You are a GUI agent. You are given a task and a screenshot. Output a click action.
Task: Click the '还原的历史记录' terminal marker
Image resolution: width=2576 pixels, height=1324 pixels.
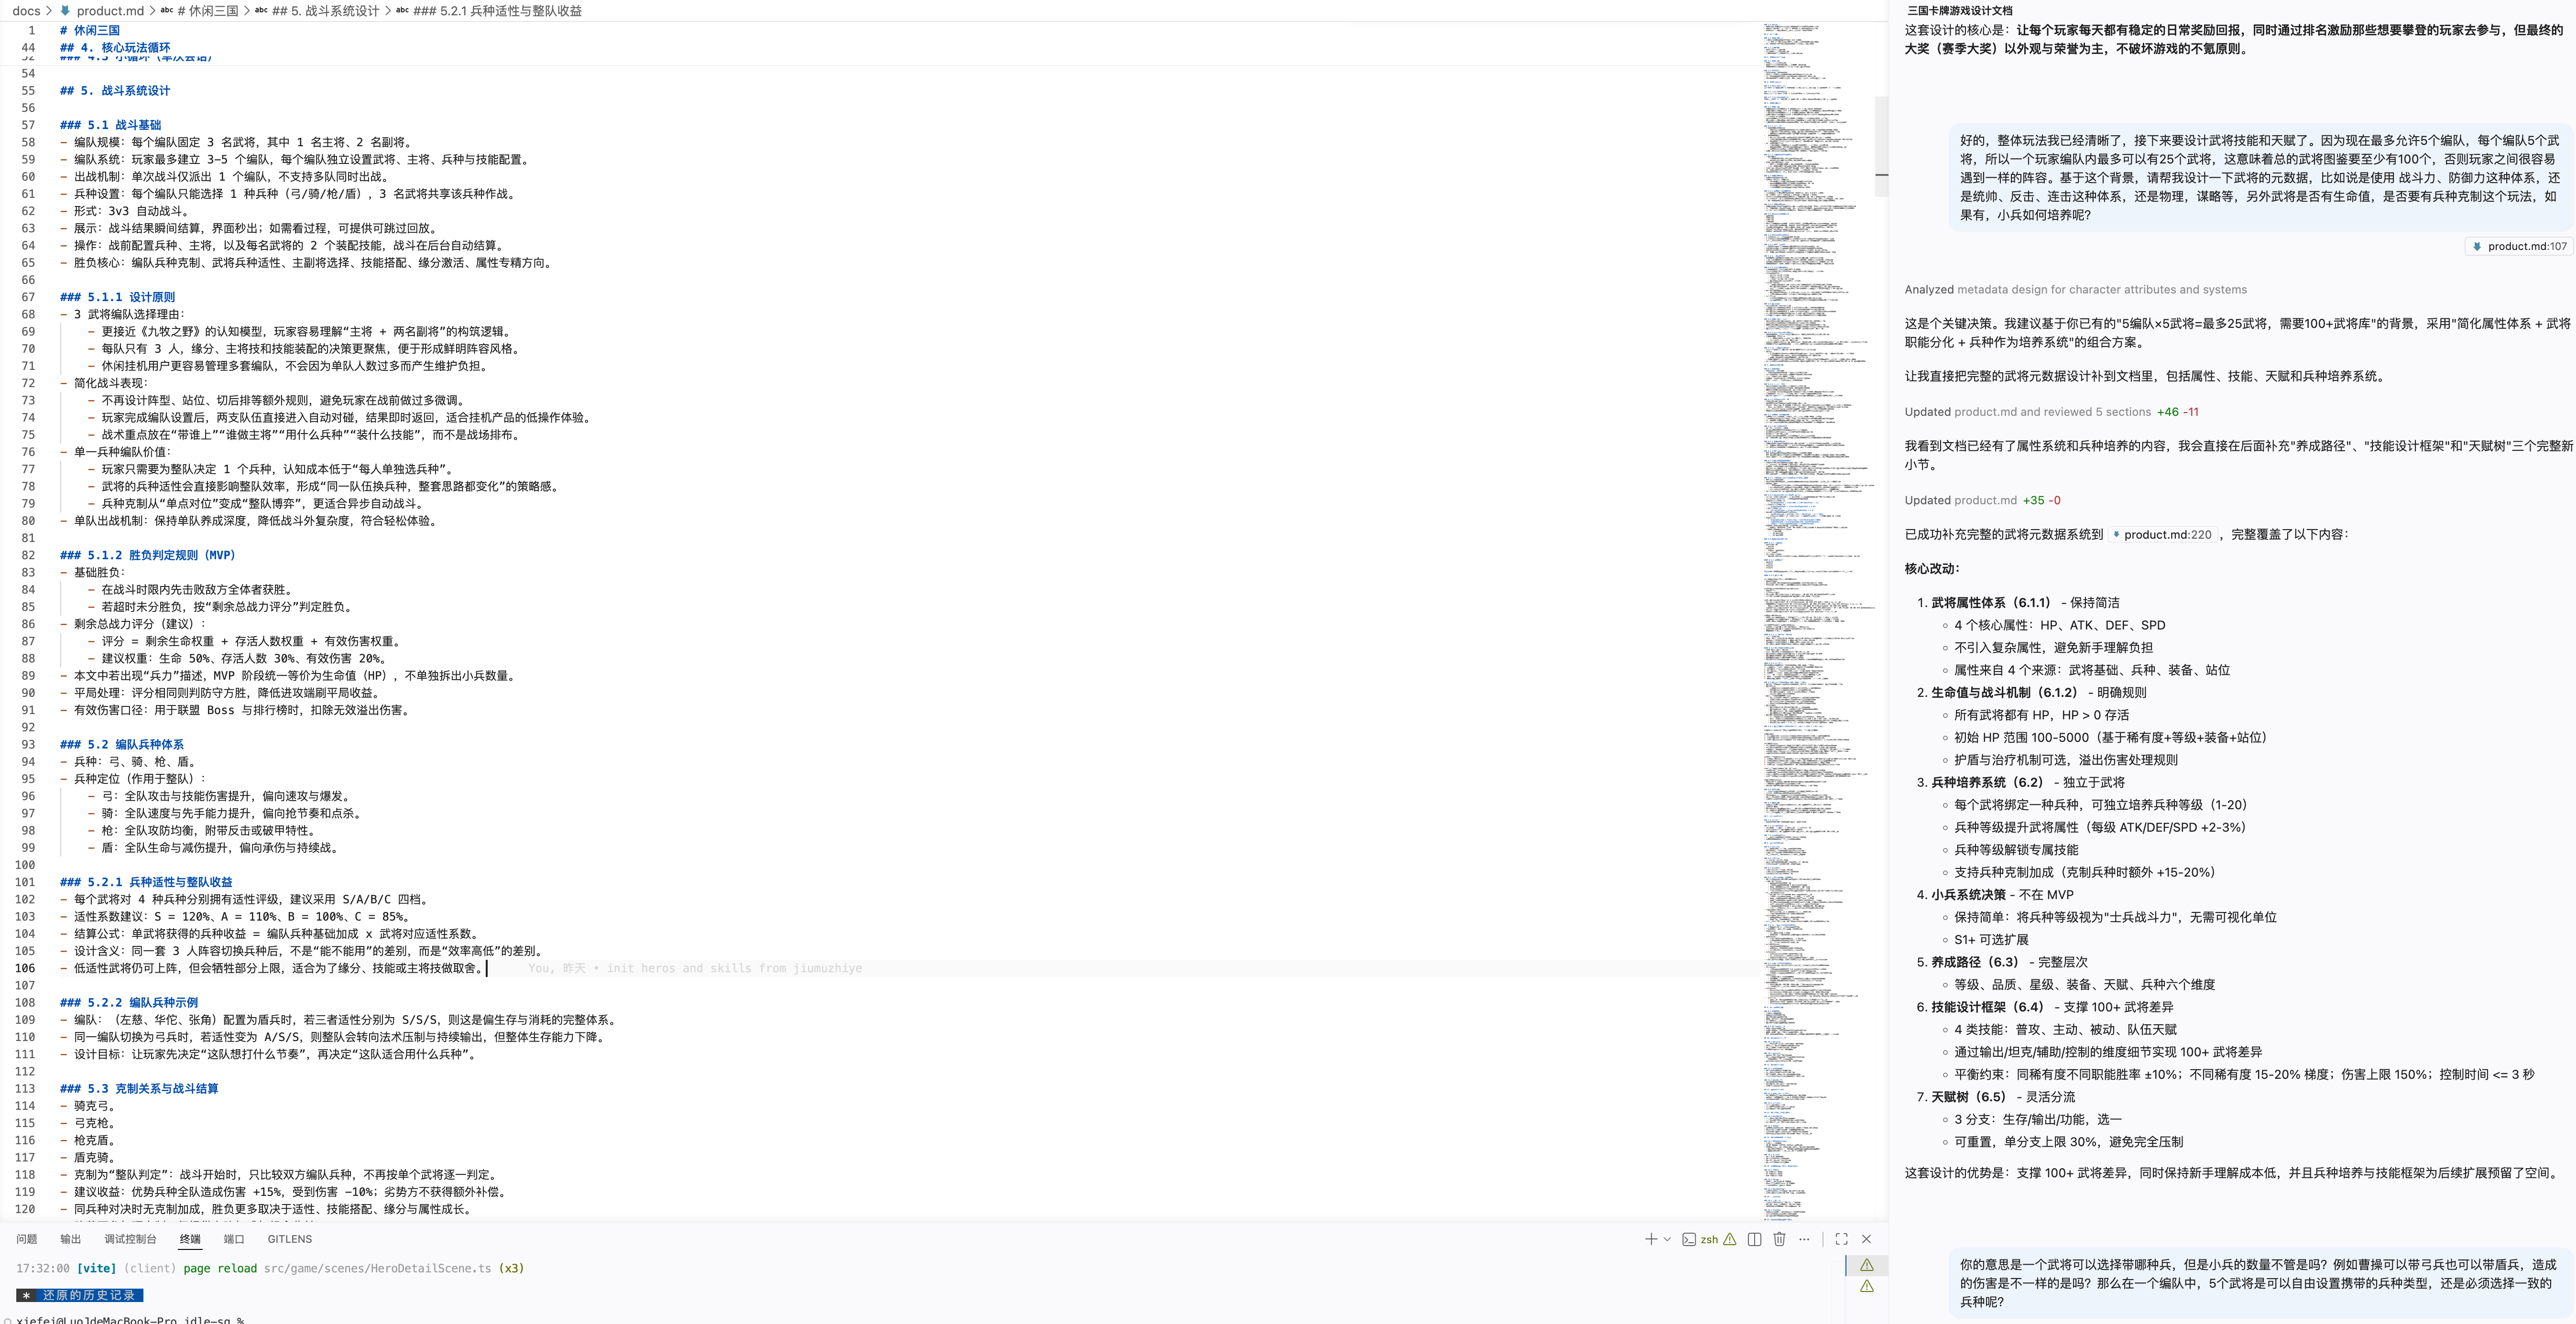tap(80, 1295)
